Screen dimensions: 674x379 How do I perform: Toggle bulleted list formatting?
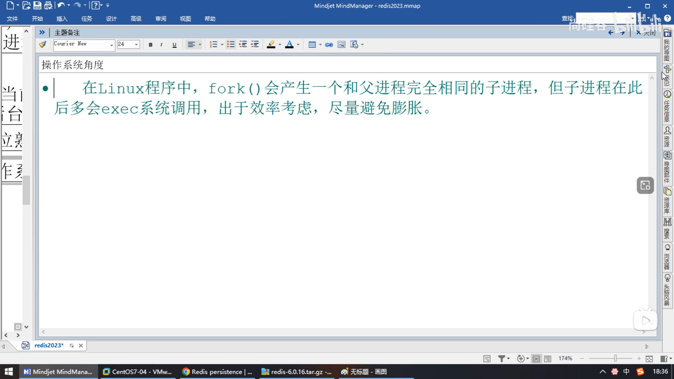231,45
